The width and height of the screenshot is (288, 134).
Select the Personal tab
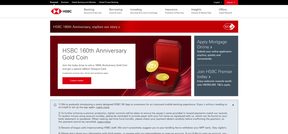point(54,2)
